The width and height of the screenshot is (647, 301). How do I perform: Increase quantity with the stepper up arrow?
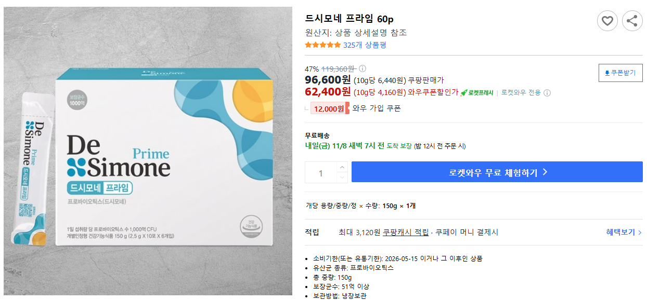coord(342,166)
